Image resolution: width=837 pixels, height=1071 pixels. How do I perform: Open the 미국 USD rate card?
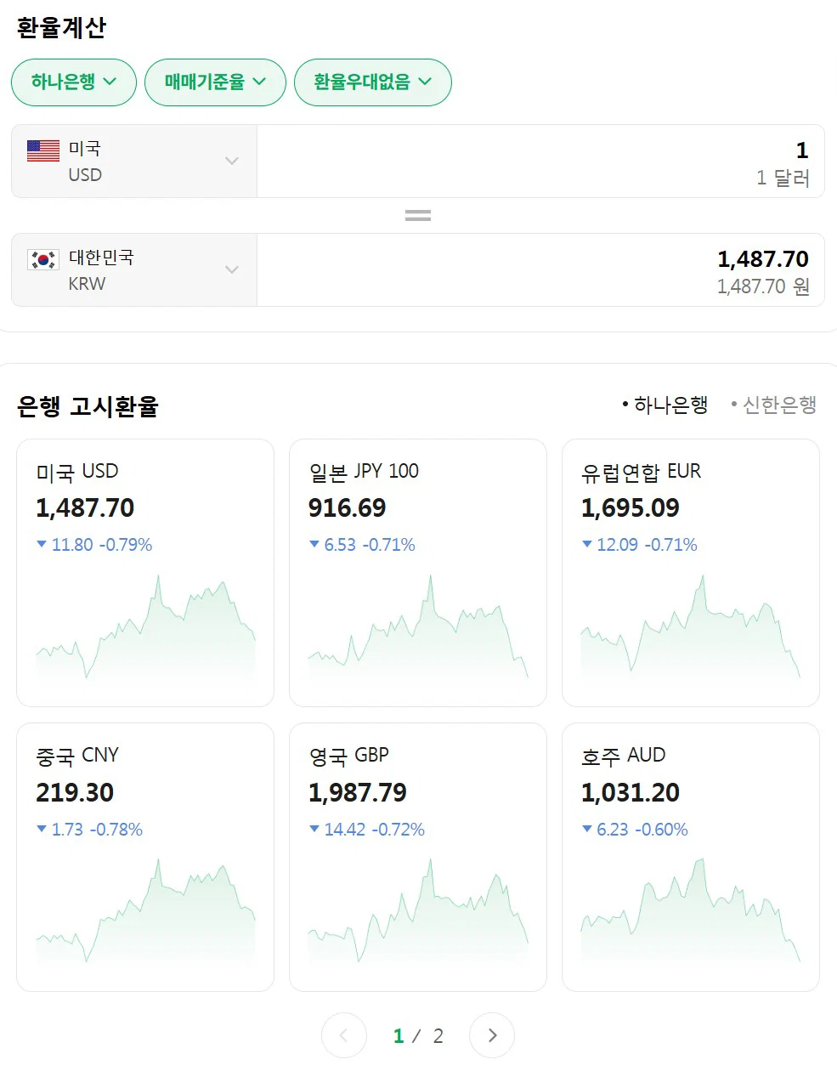pos(145,573)
